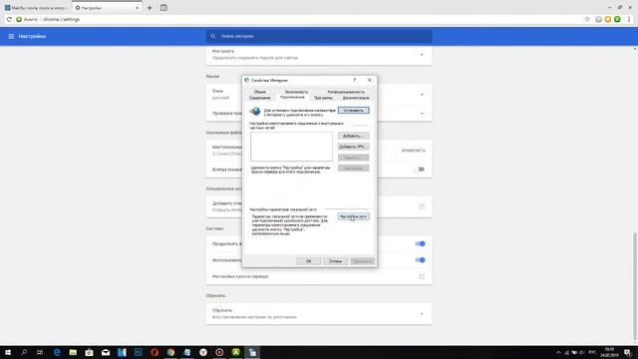Open Windows taskbar search
Image resolution: width=638 pixels, height=359 pixels.
(24, 352)
